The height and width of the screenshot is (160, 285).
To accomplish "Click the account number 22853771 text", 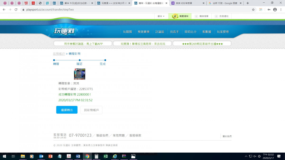I will pos(86,89).
